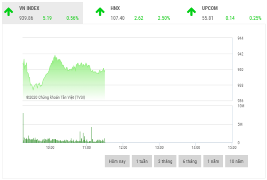
Task: Click the HNX percent change 2.50%
Action: click(x=164, y=18)
